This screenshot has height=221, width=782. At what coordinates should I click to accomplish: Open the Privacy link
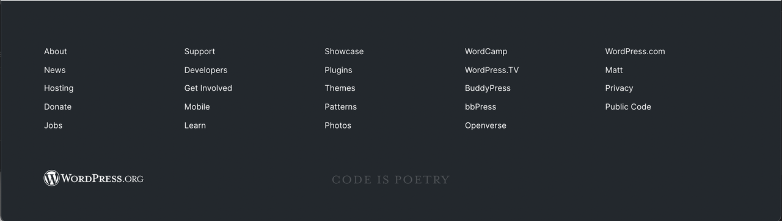[619, 88]
